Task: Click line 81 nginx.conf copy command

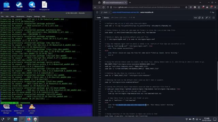Action: pos(129,46)
